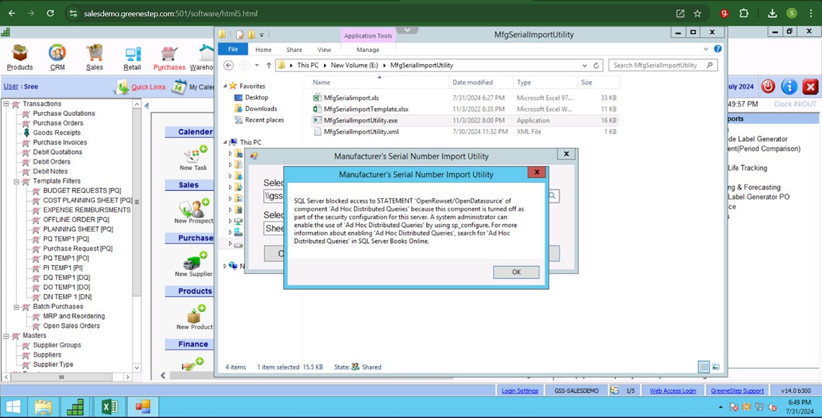The height and width of the screenshot is (418, 822).
Task: Open the address bar history dropdown
Action: pyautogui.click(x=584, y=66)
